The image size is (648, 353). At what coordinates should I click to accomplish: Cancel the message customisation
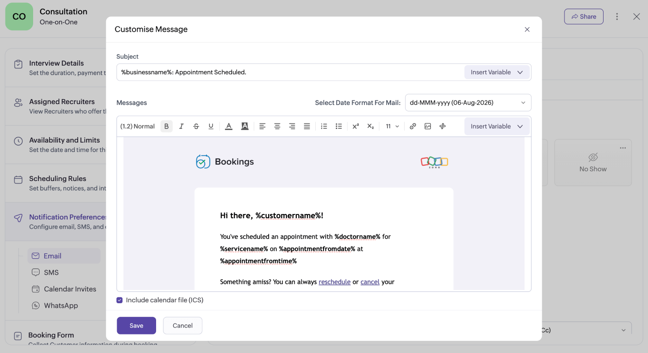tap(183, 325)
